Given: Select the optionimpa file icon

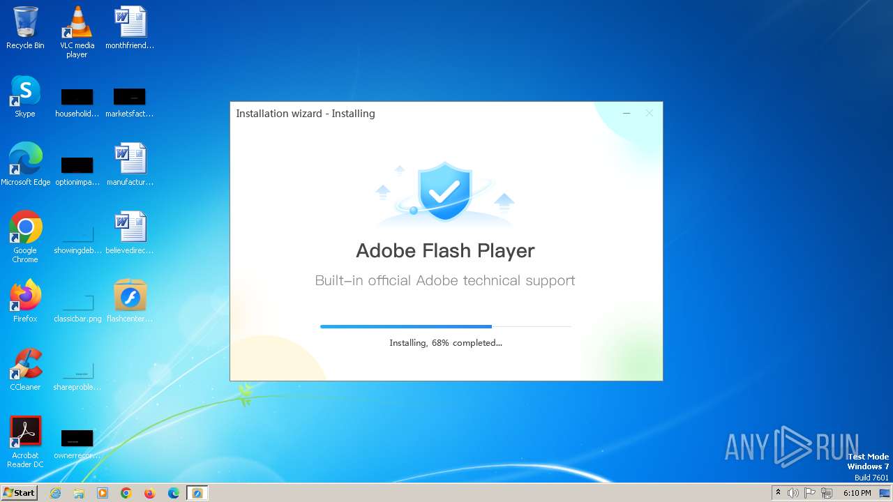Looking at the screenshot, I should 77,170.
